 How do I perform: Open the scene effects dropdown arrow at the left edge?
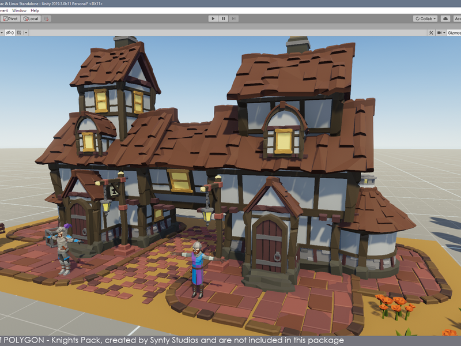2,33
